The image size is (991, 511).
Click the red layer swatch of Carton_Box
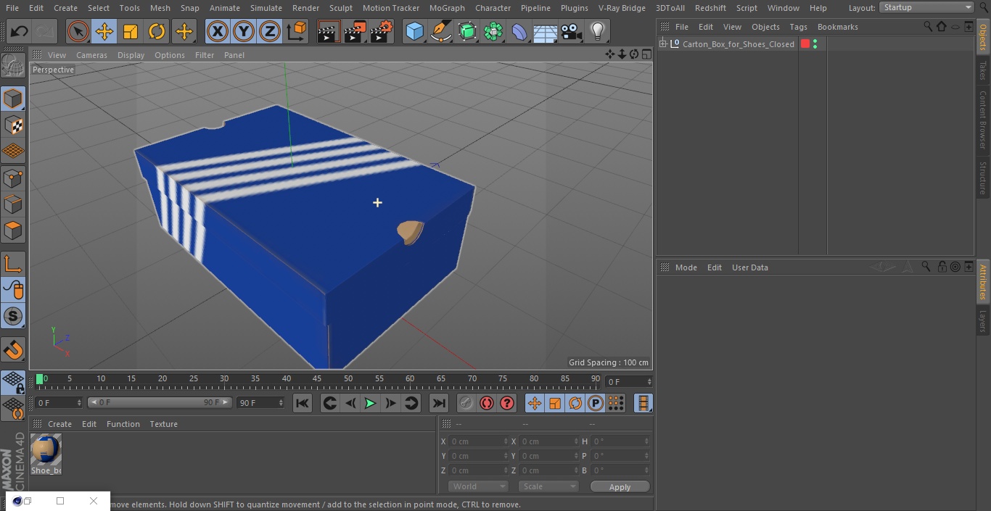805,44
